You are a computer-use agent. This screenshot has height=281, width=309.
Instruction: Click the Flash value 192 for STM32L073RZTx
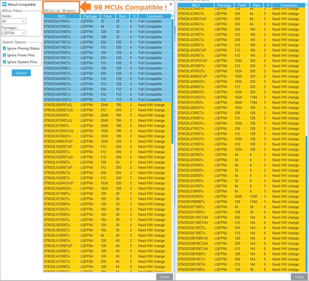pos(103,220)
